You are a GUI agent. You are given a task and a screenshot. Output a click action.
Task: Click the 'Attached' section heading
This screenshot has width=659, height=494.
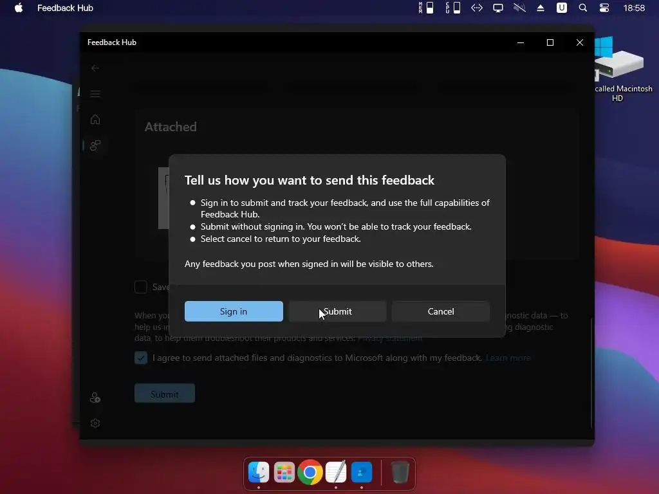[171, 127]
